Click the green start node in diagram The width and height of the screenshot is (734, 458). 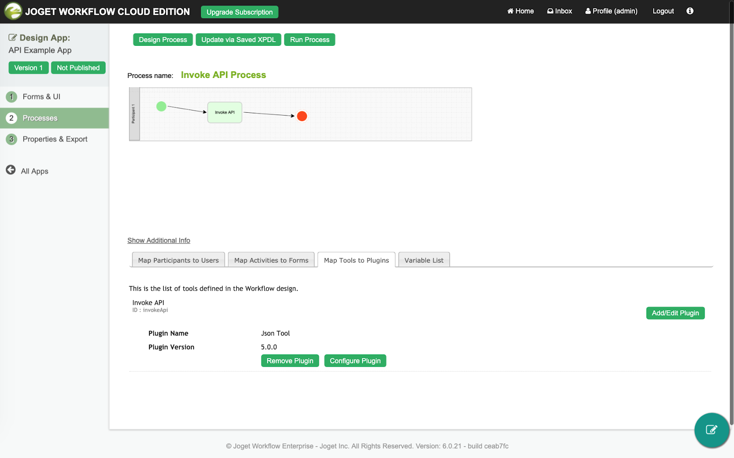(x=161, y=106)
